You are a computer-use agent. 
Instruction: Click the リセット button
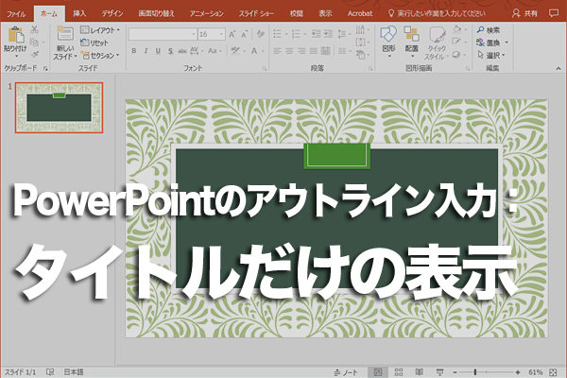pyautogui.click(x=94, y=43)
